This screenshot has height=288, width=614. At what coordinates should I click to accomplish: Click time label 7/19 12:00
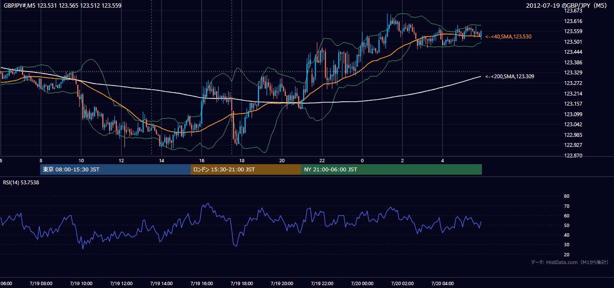[x=121, y=284]
